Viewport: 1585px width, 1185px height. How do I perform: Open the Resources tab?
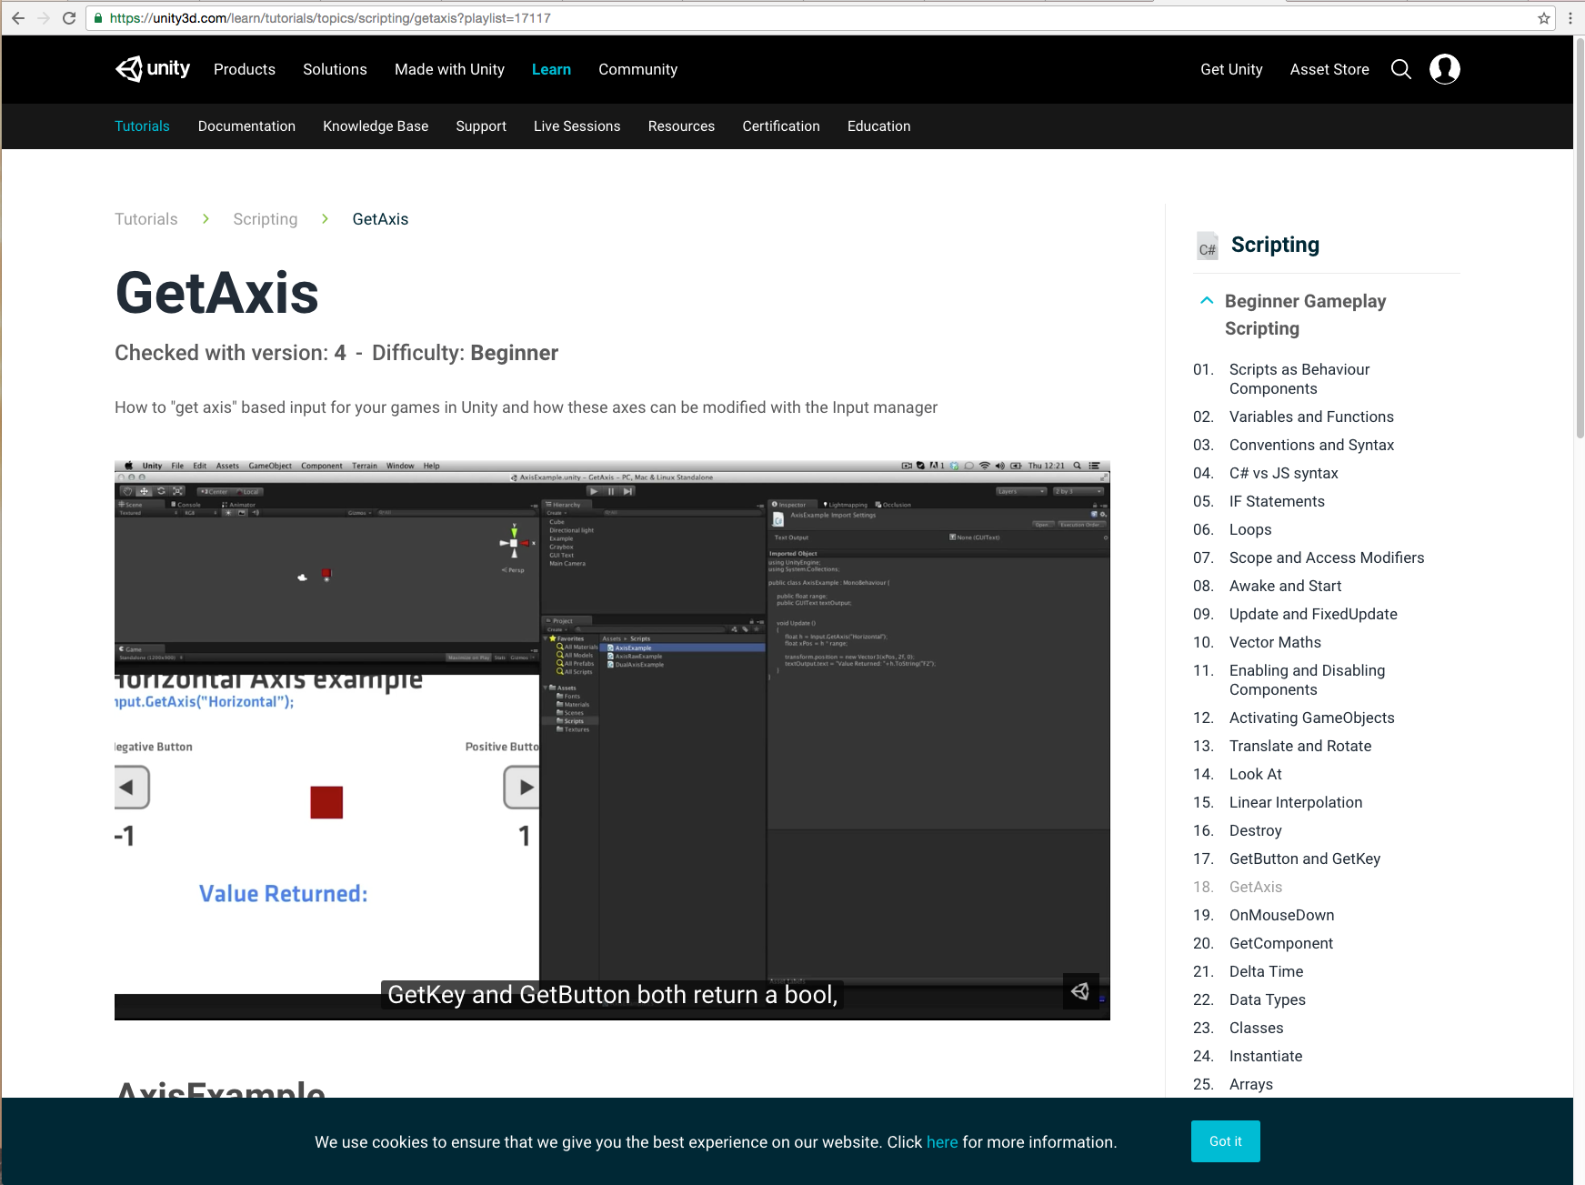point(681,126)
